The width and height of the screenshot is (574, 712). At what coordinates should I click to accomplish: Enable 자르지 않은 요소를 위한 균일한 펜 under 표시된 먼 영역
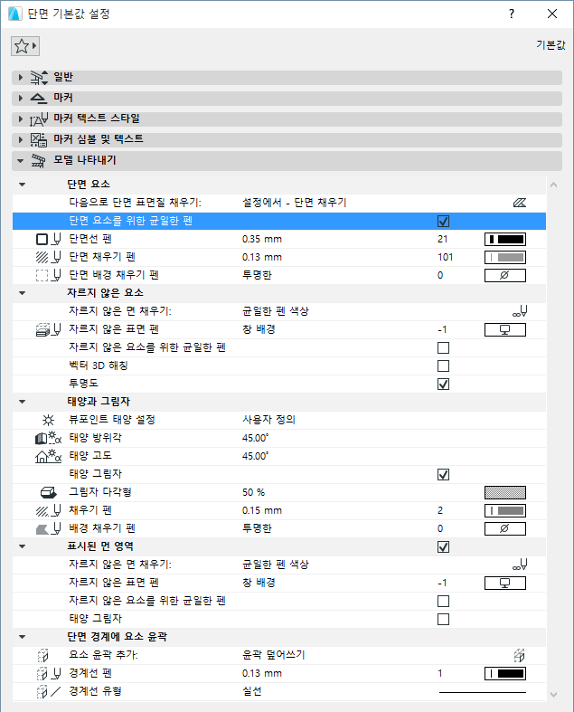point(443,602)
